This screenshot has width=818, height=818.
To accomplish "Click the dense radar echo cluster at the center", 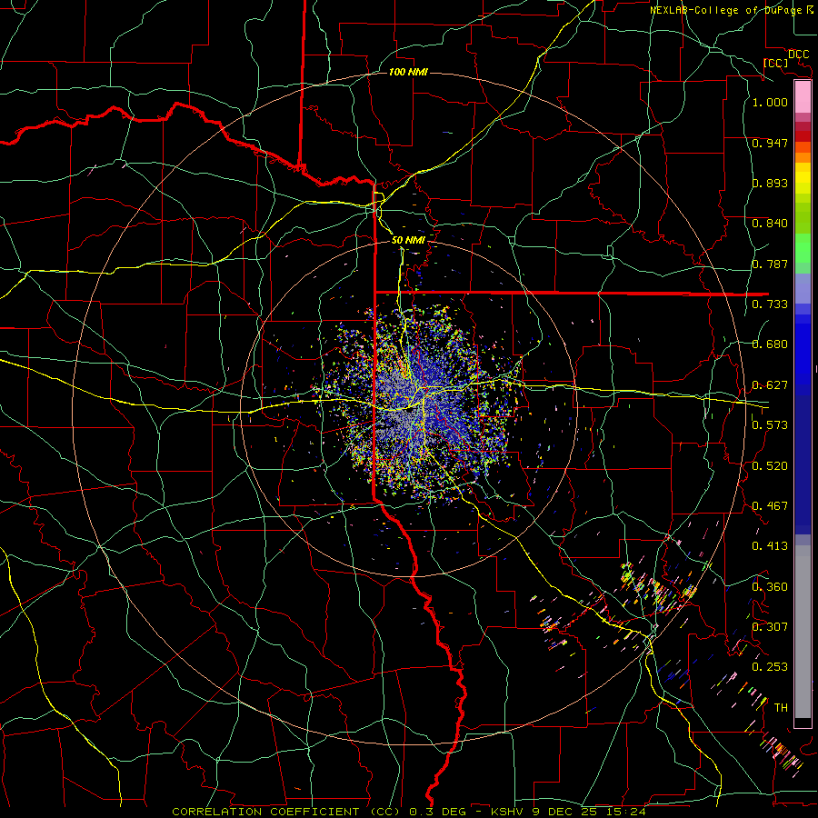I will click(x=420, y=404).
